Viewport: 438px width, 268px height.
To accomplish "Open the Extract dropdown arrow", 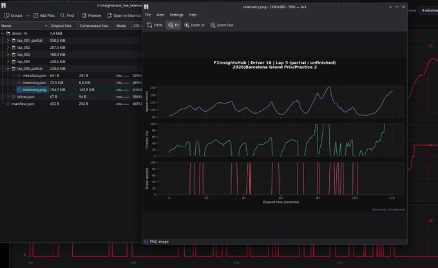I will point(27,15).
